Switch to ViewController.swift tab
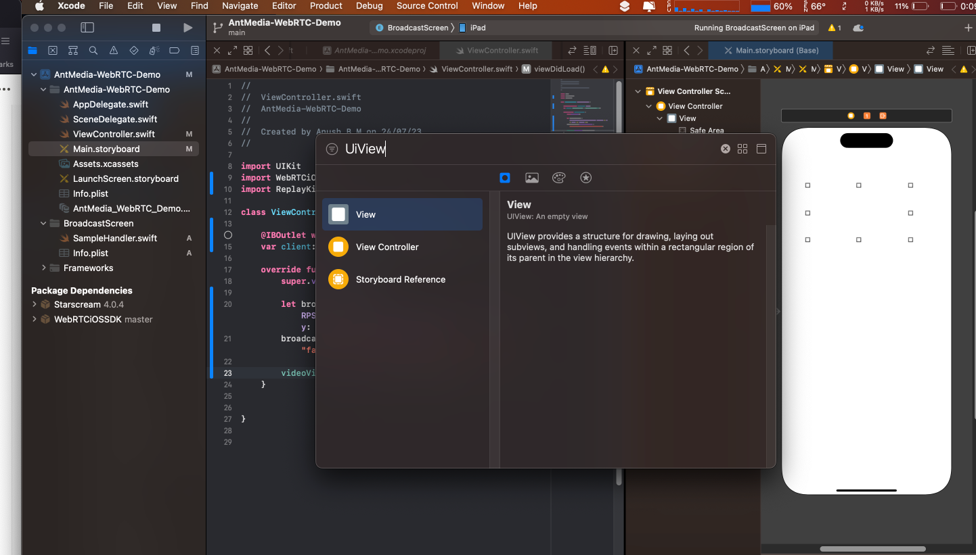 point(497,51)
